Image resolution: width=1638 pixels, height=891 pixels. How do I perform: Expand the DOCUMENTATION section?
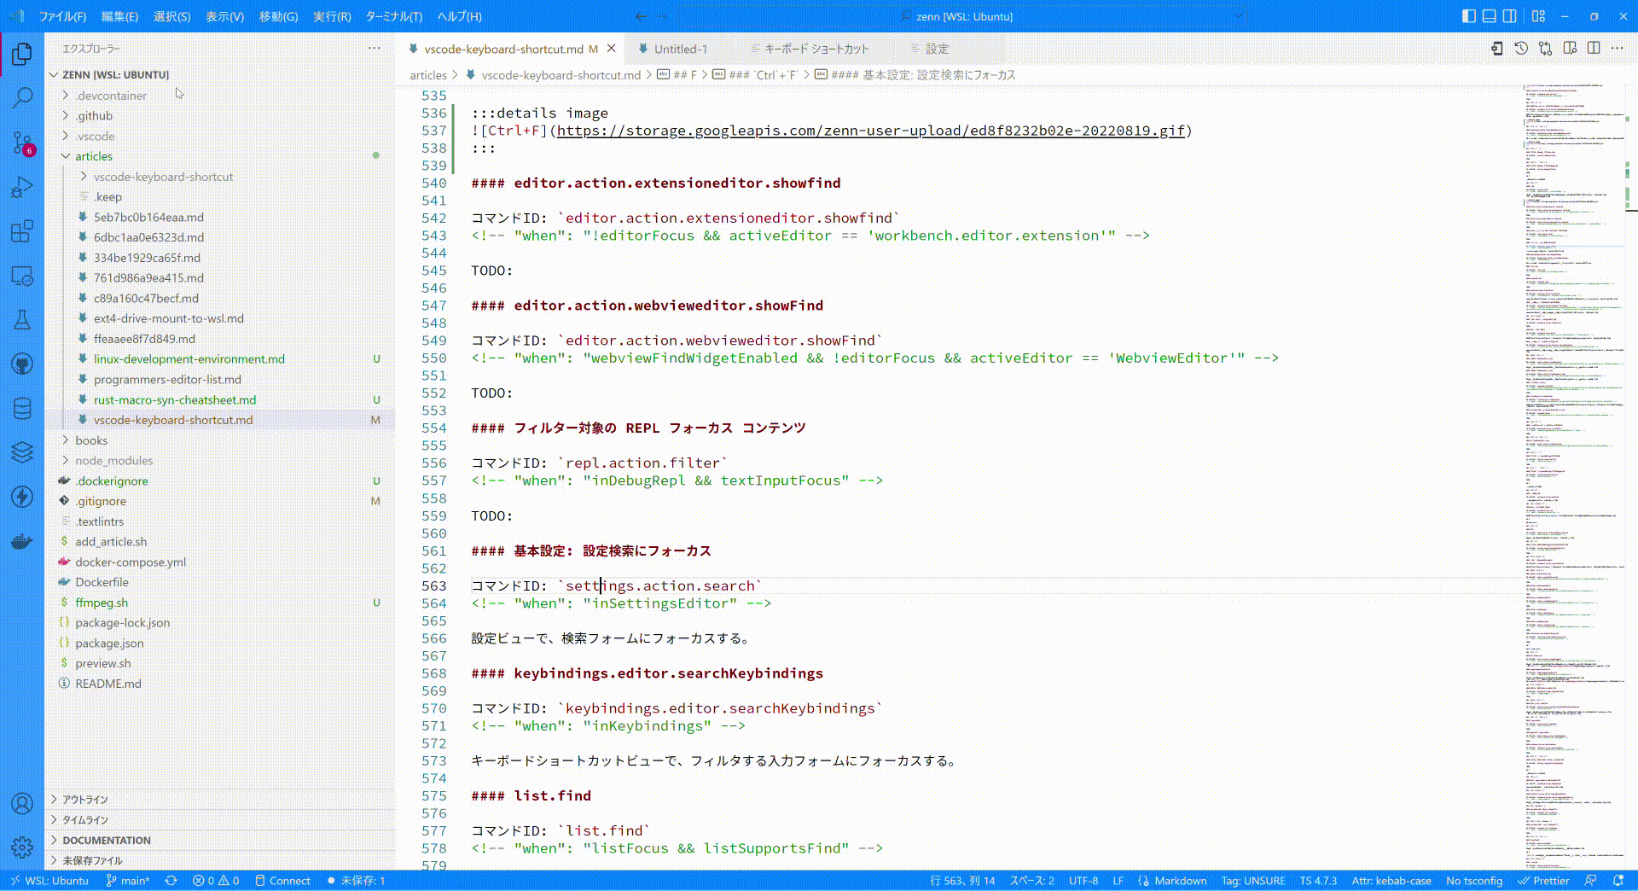220,841
